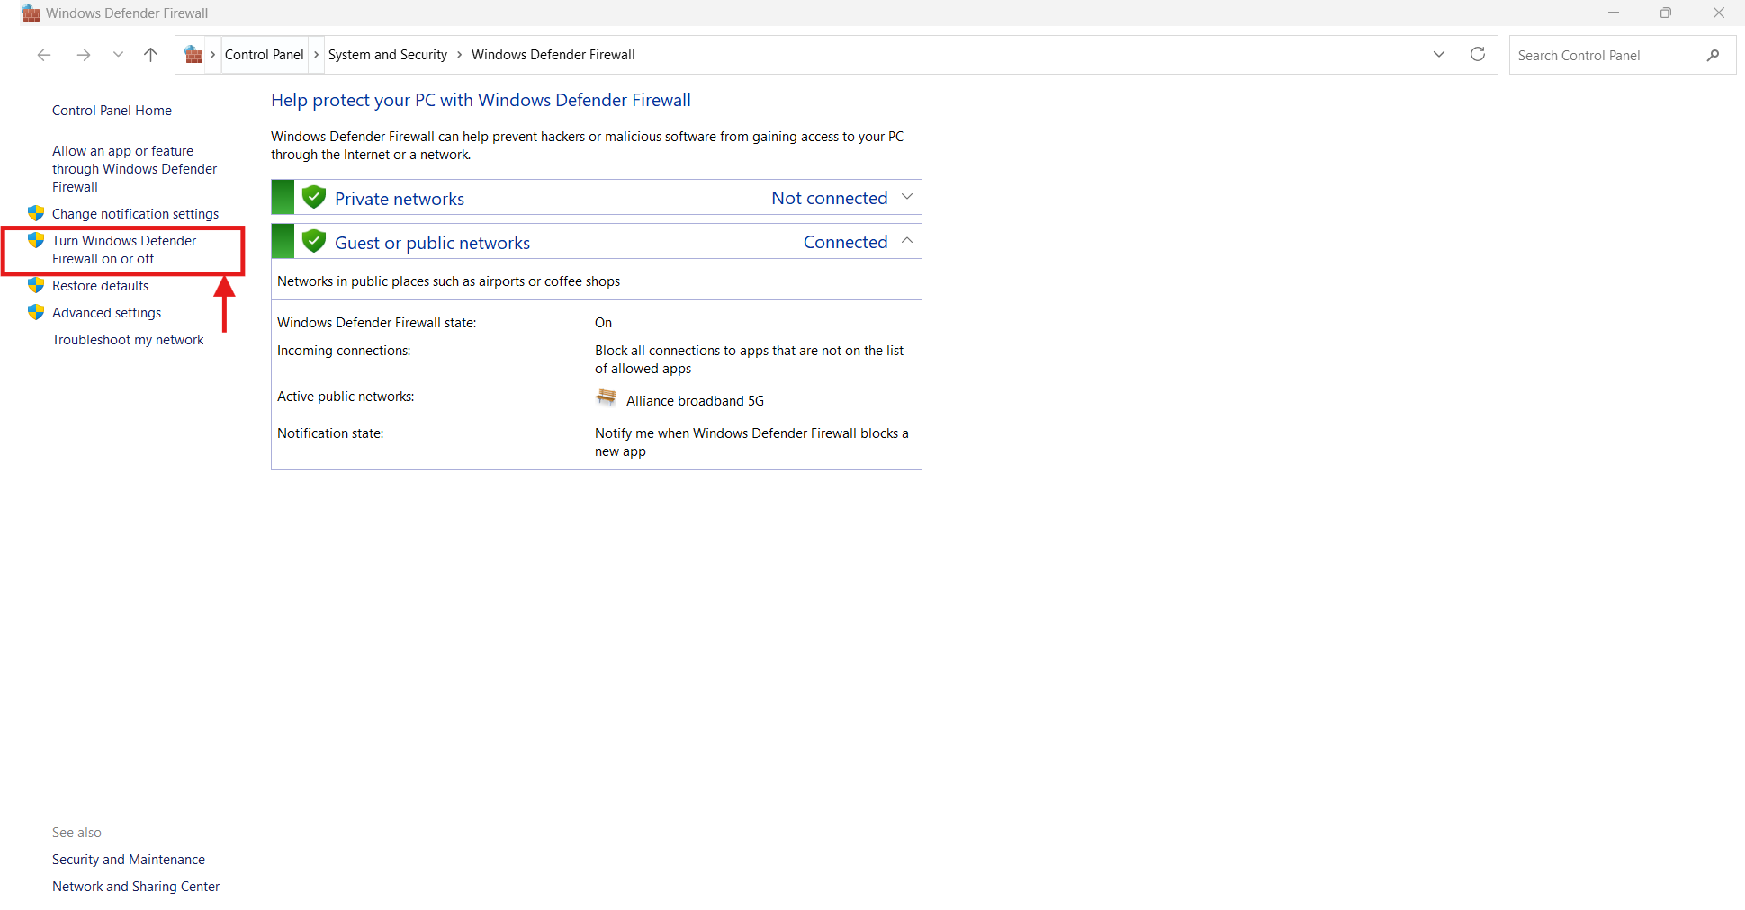This screenshot has width=1745, height=910.
Task: Click shield icon beside Turn Windows Defender Firewall
Action: (x=36, y=240)
